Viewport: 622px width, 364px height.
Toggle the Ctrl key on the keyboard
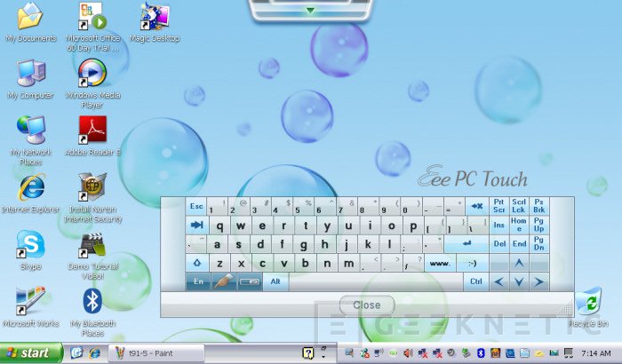tap(476, 281)
